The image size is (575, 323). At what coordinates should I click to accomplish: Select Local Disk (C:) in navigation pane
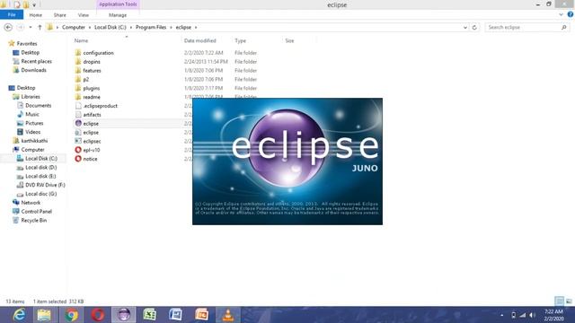pyautogui.click(x=41, y=159)
